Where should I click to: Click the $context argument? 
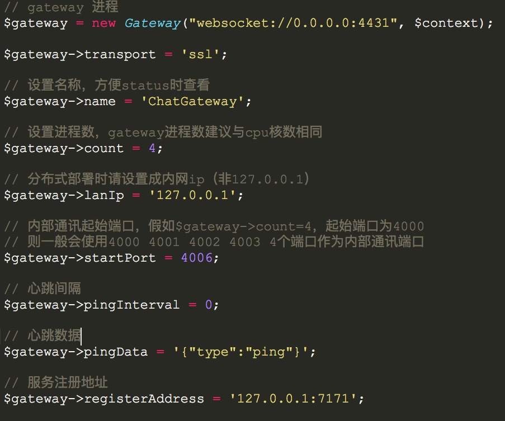pyautogui.click(x=446, y=23)
